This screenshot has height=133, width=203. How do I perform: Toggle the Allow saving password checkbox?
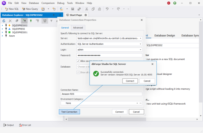pos(78,61)
